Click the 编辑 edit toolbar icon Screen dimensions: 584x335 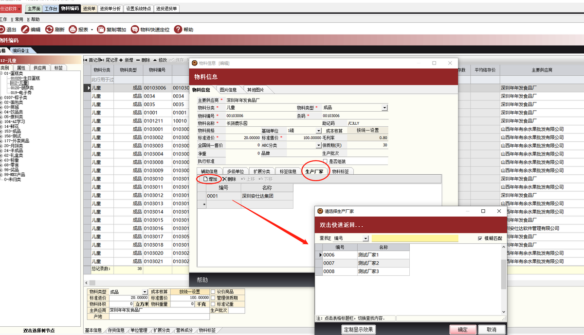click(25, 30)
